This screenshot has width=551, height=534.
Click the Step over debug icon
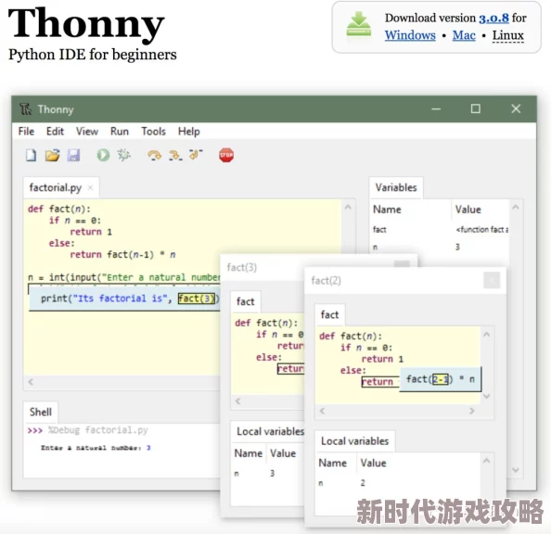point(154,155)
